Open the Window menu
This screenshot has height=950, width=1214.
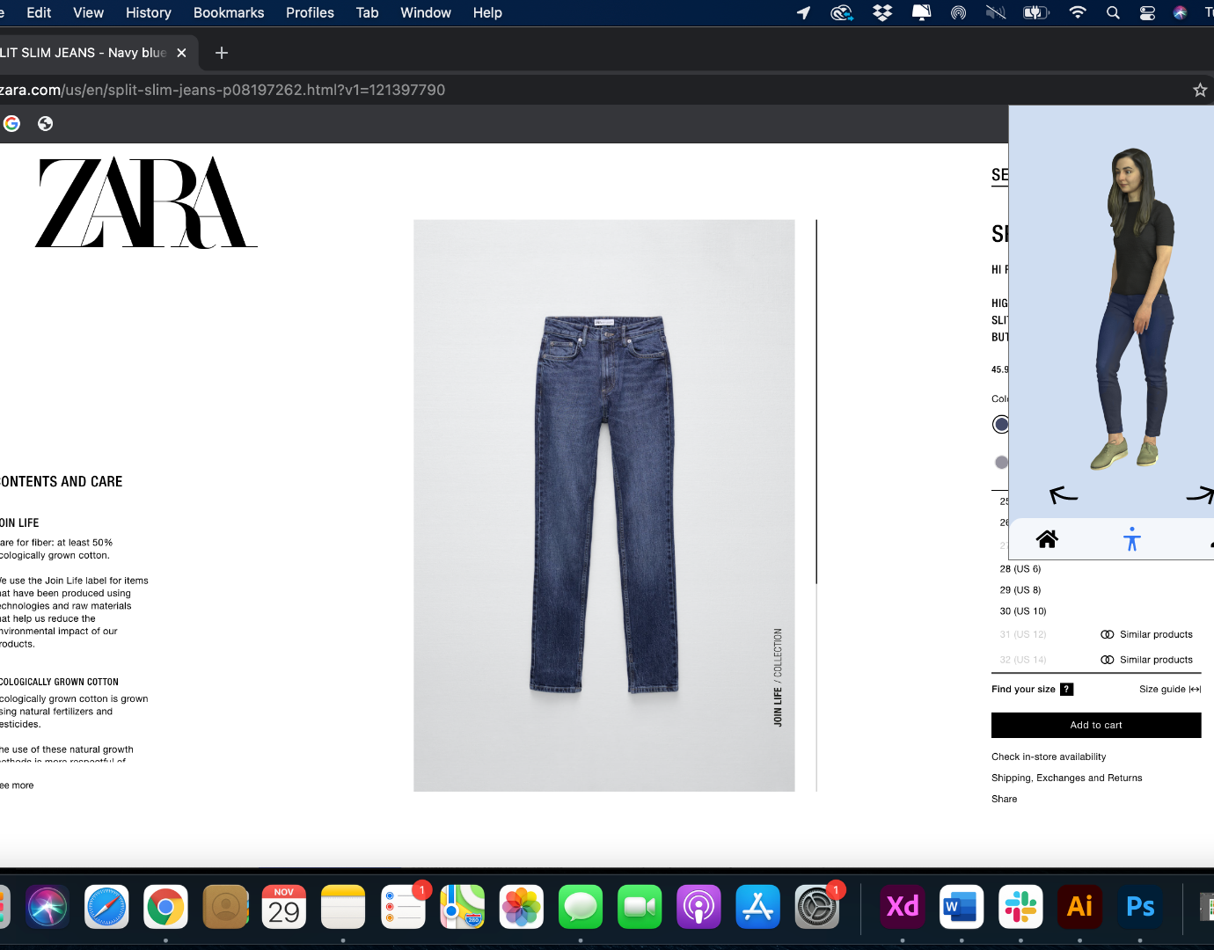tap(426, 12)
